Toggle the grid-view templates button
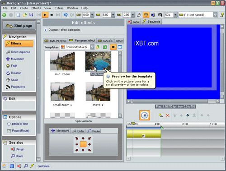This screenshot has width=226, height=171. (x=120, y=47)
